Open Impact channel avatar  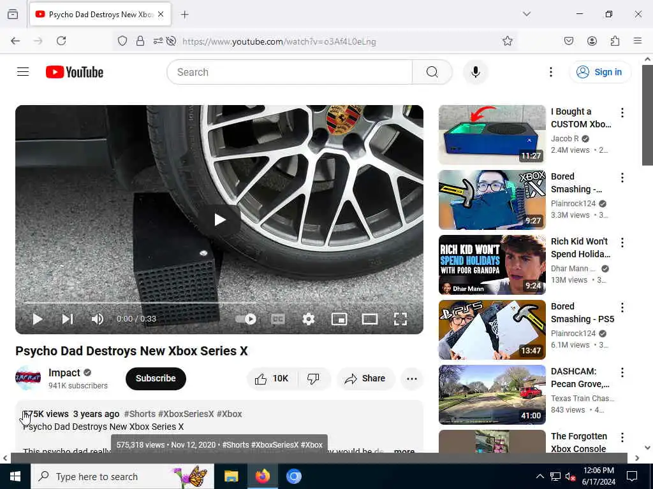(28, 378)
